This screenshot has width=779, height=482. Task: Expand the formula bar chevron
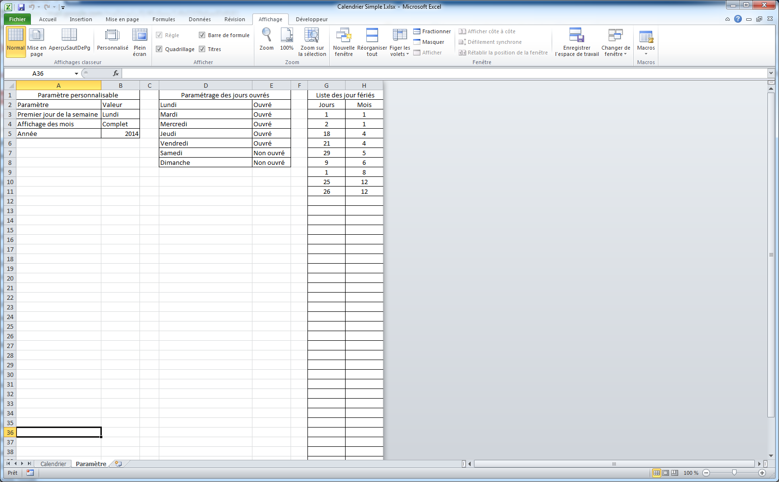click(x=771, y=73)
